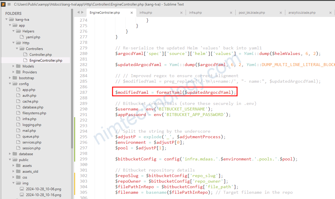Expand the bootstrap folder

[x=10, y=78]
